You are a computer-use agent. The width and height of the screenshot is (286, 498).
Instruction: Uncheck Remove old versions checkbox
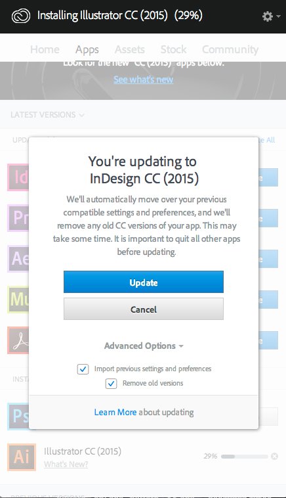coord(111,384)
